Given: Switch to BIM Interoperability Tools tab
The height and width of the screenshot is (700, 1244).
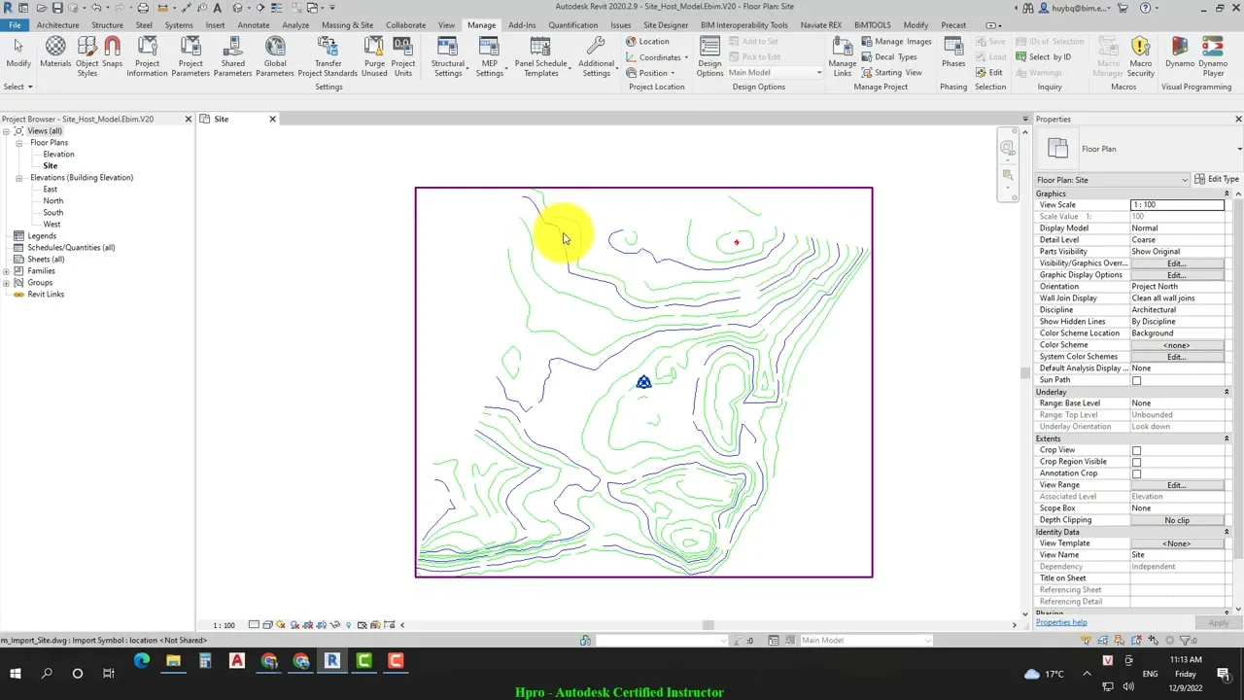Looking at the screenshot, I should pyautogui.click(x=744, y=25).
